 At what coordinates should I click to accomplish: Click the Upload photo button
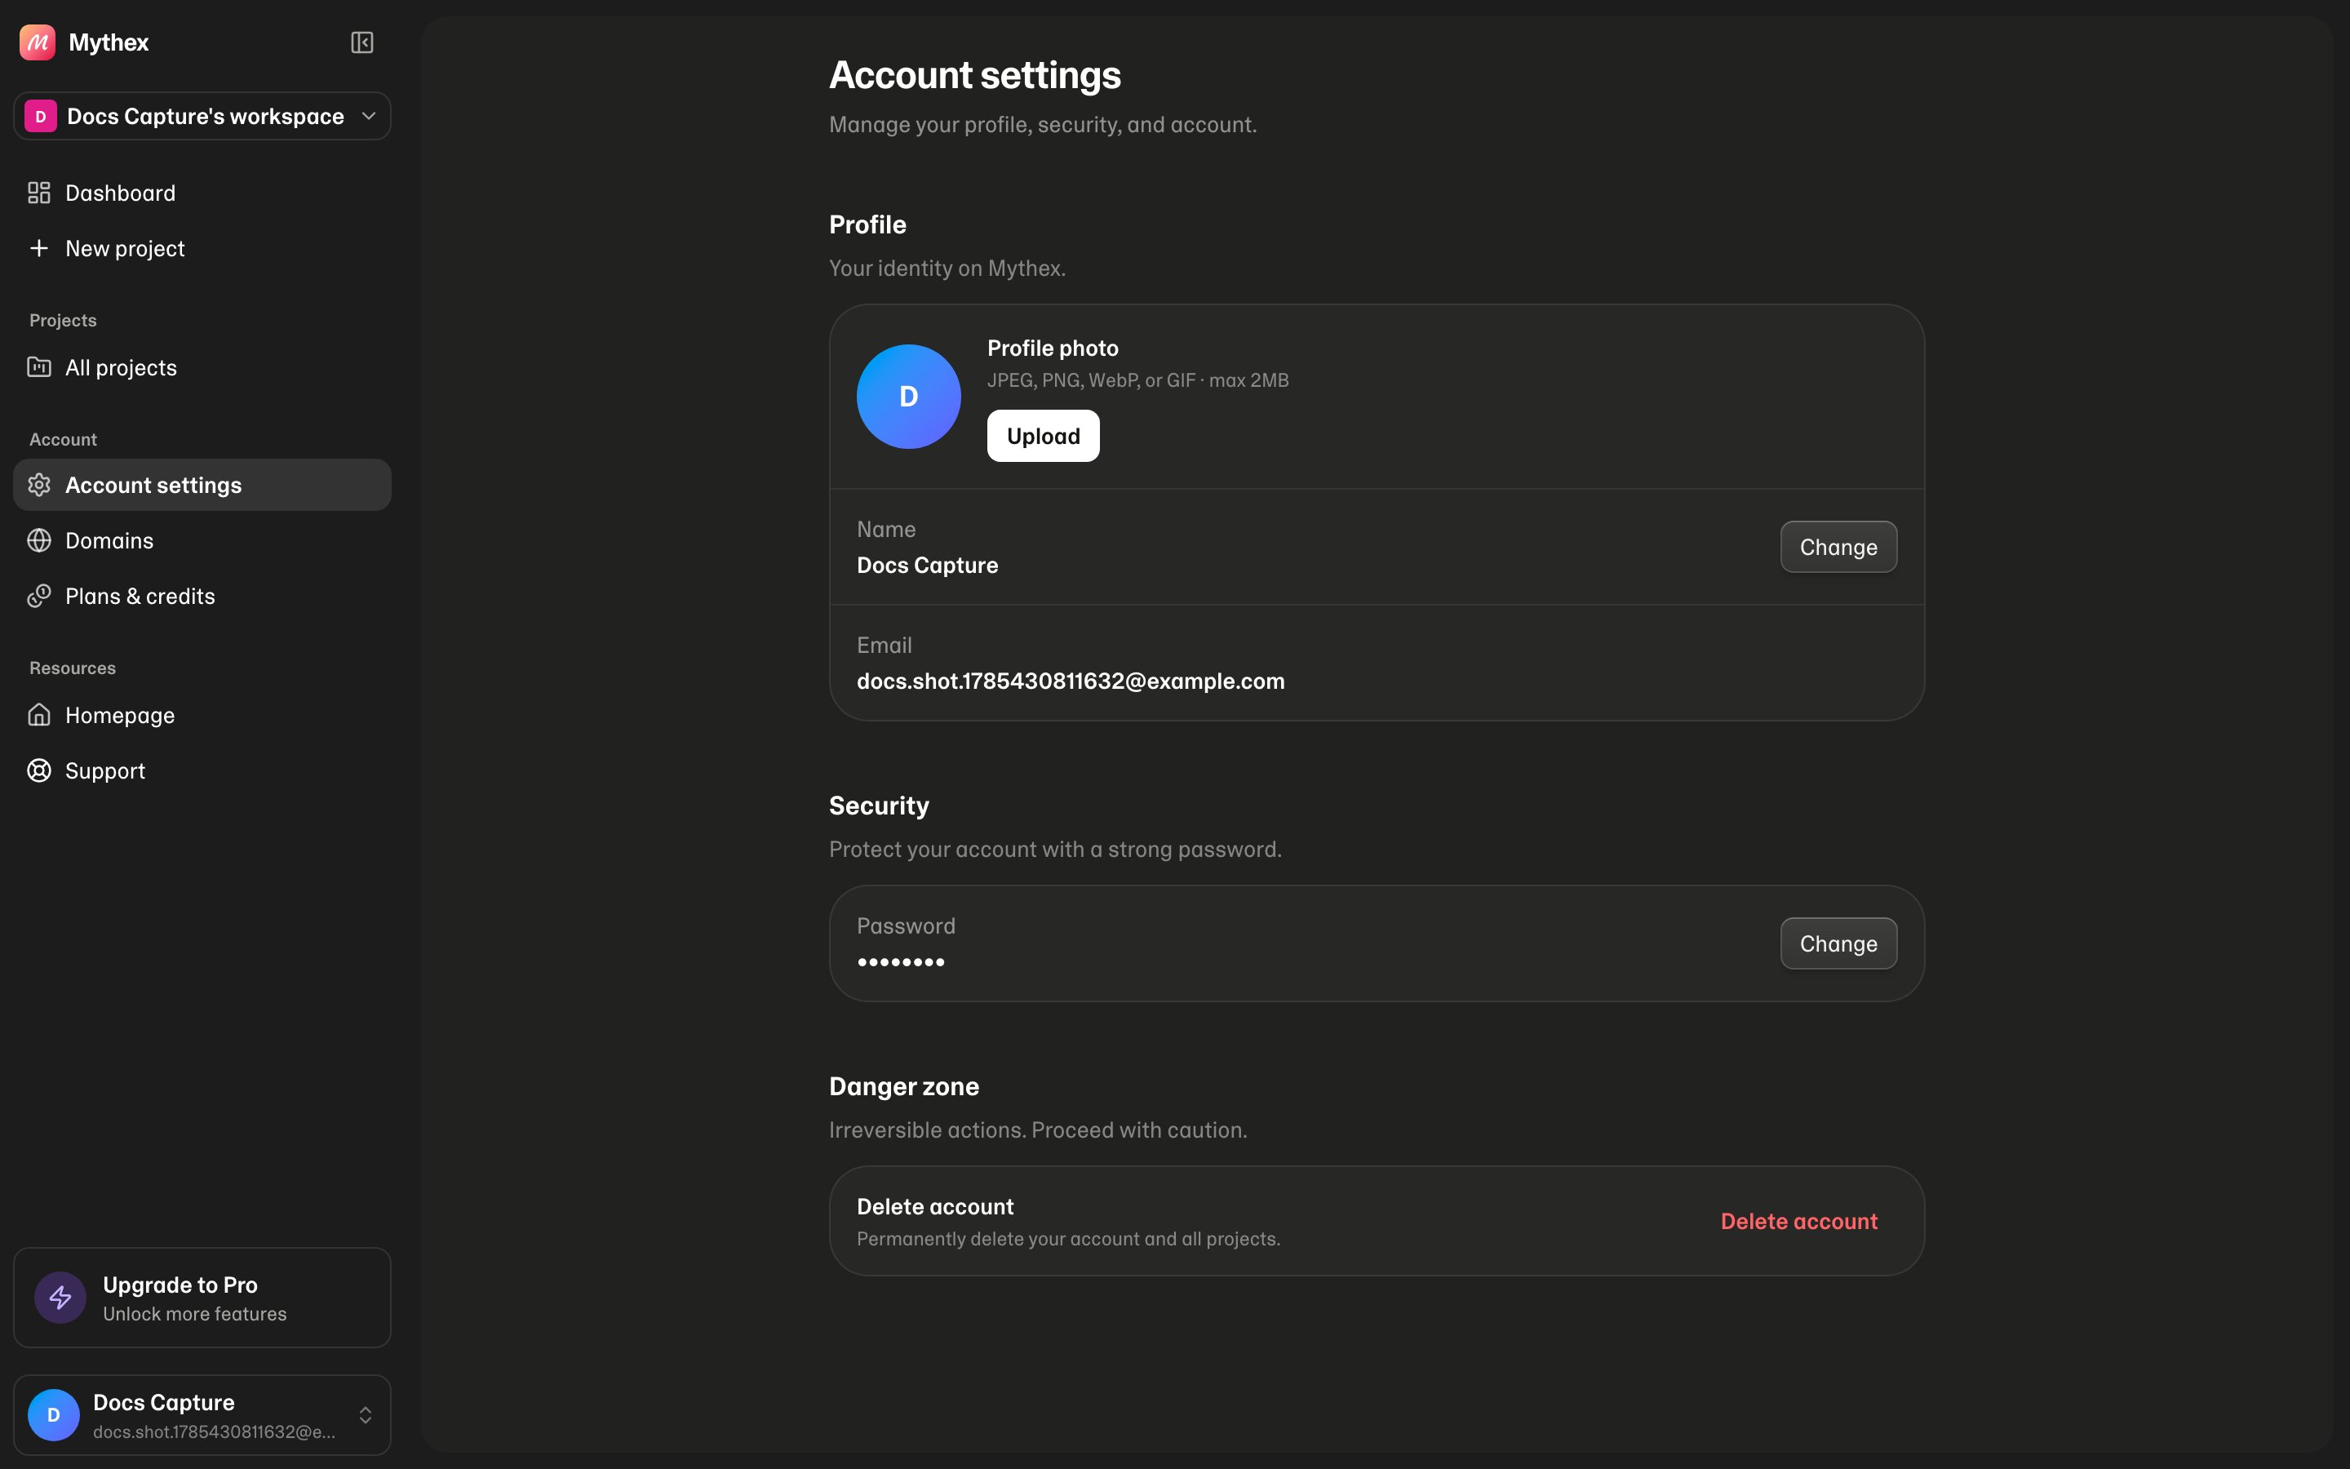tap(1043, 437)
